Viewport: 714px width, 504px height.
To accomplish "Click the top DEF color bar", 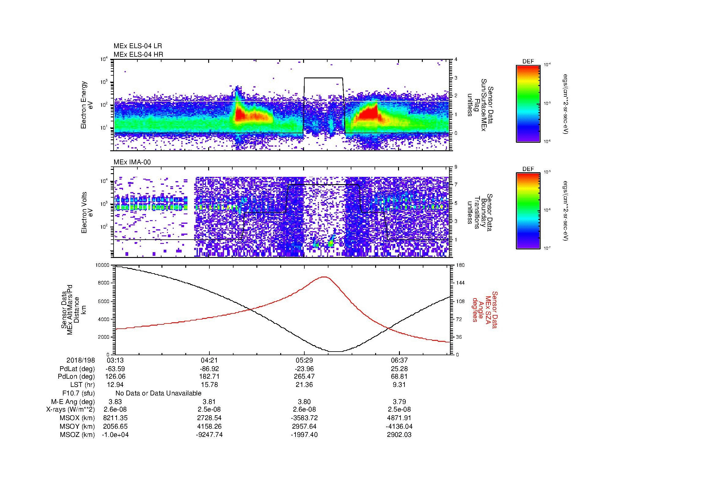I will click(528, 104).
